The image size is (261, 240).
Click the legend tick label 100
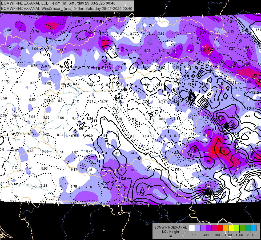(x=195, y=235)
